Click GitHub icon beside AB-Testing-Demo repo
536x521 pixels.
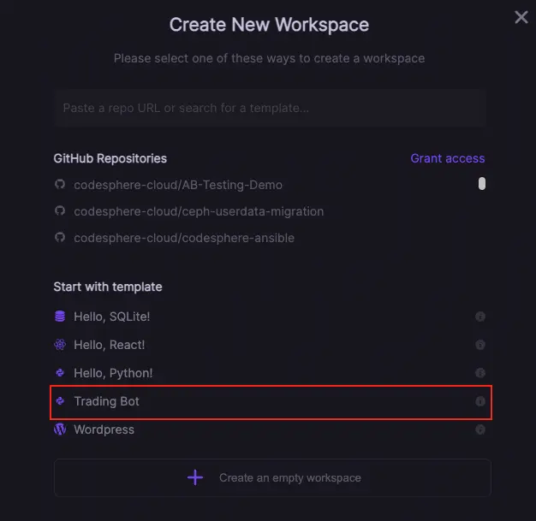pyautogui.click(x=60, y=185)
